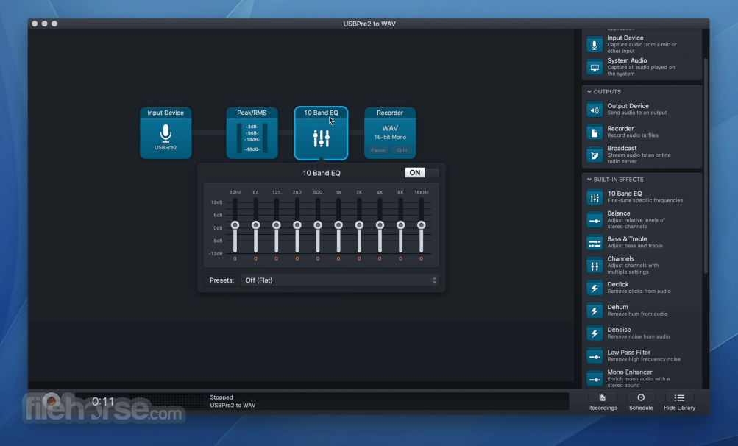Click the library panel scrollbar
The height and width of the screenshot is (446, 738).
[x=706, y=166]
